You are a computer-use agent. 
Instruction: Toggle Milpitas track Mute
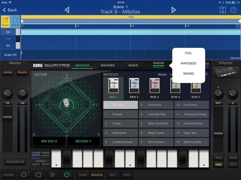(x=233, y=158)
